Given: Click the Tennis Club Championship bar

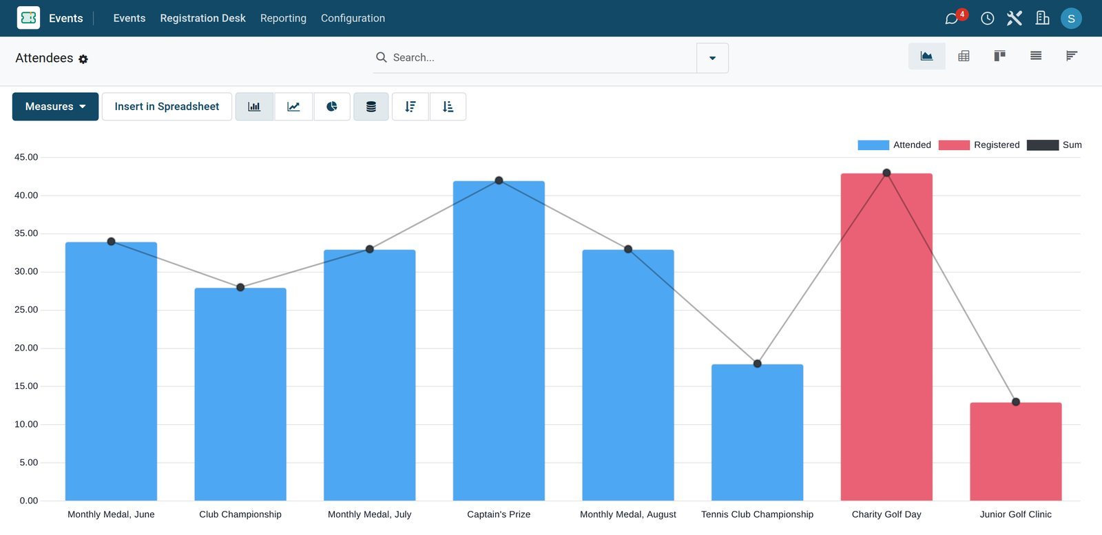Looking at the screenshot, I should click(757, 432).
